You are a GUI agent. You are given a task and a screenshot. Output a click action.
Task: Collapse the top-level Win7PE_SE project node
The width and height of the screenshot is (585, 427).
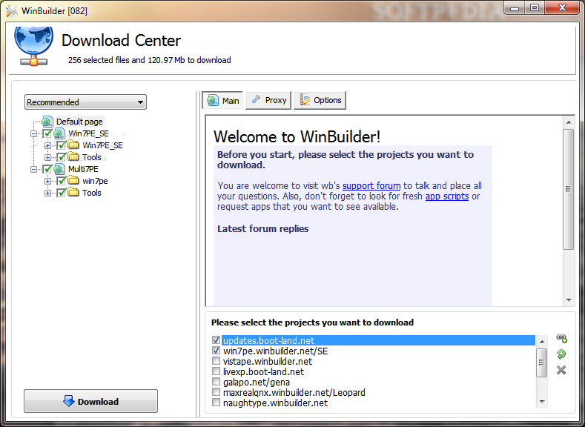(33, 133)
